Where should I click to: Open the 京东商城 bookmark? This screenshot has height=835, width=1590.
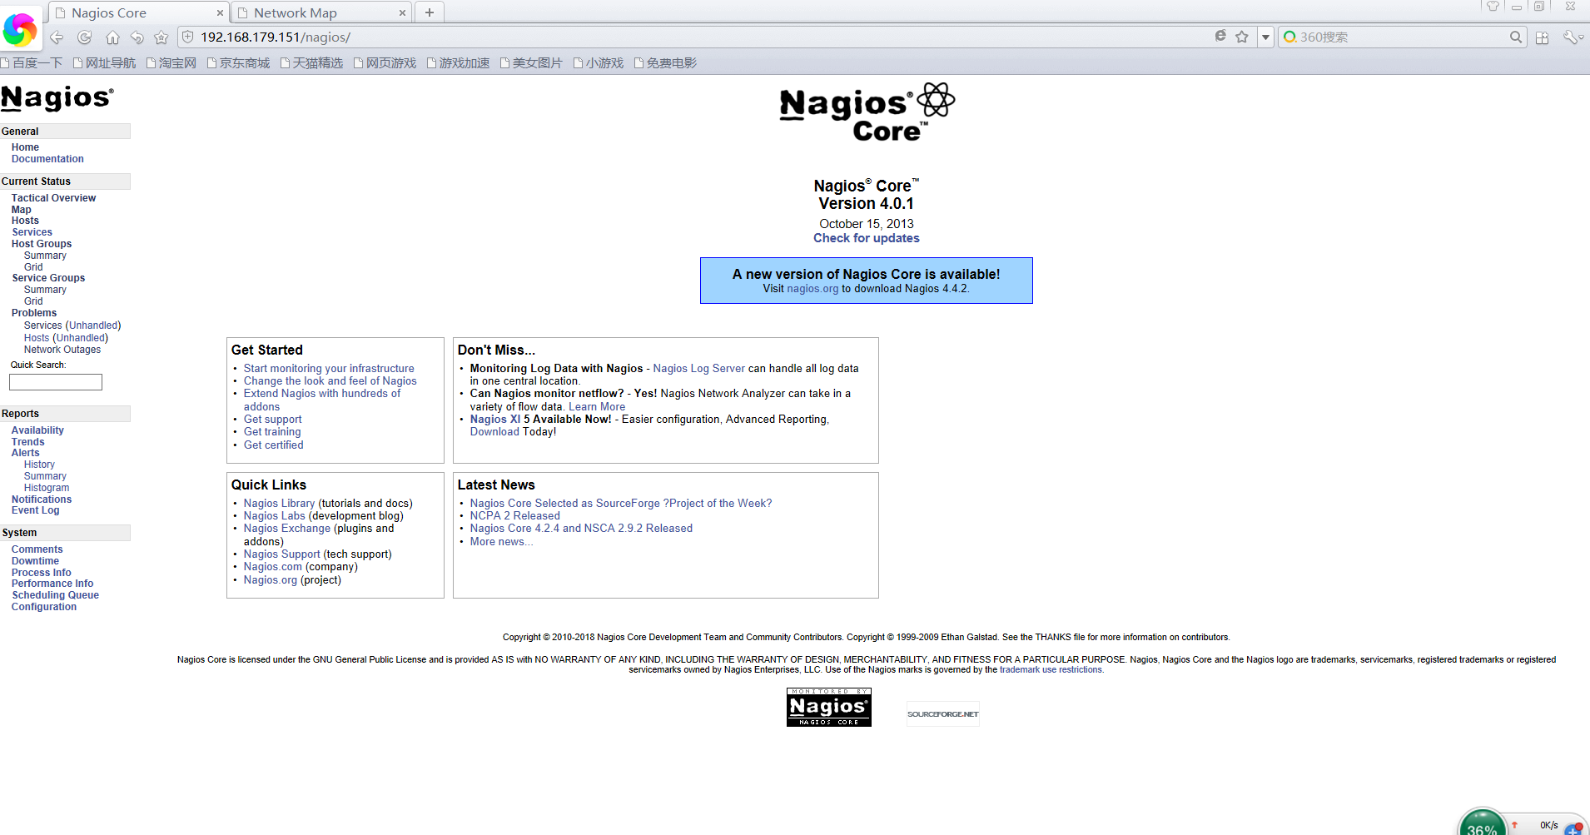[238, 63]
